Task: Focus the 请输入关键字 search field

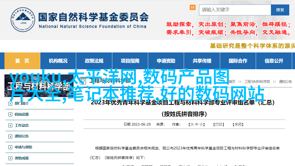Action: coord(235,10)
